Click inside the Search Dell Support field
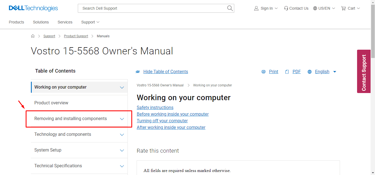Viewport: 375px width, 175px height. click(152, 8)
